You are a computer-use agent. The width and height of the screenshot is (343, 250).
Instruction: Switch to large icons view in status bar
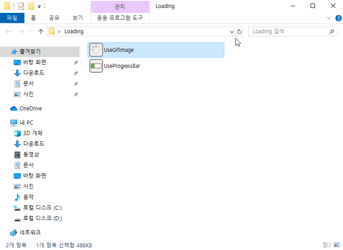click(337, 245)
